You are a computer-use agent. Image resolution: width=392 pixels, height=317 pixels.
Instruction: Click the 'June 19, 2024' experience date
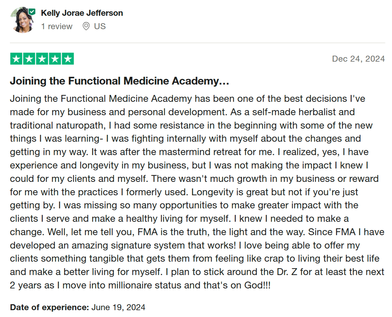coord(118,307)
